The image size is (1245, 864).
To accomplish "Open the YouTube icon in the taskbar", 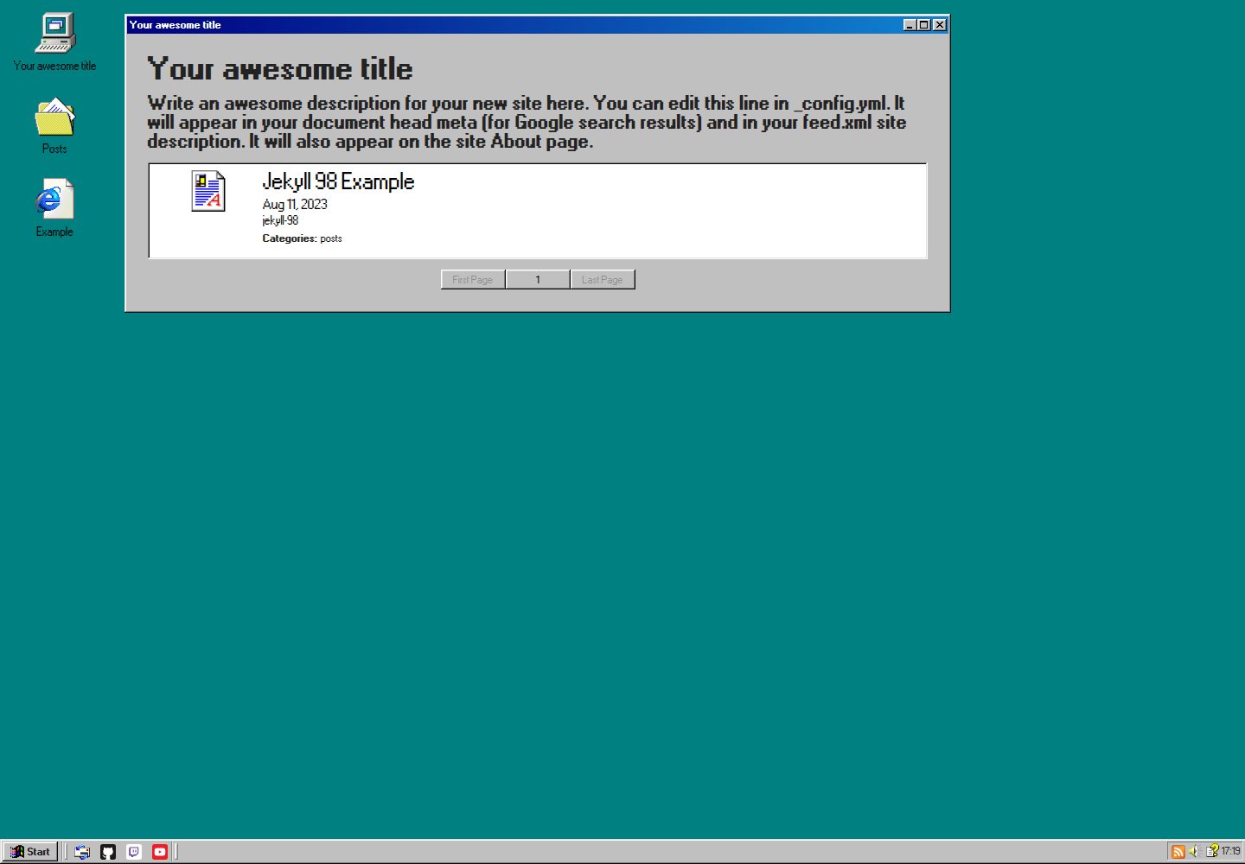I will pos(160,852).
